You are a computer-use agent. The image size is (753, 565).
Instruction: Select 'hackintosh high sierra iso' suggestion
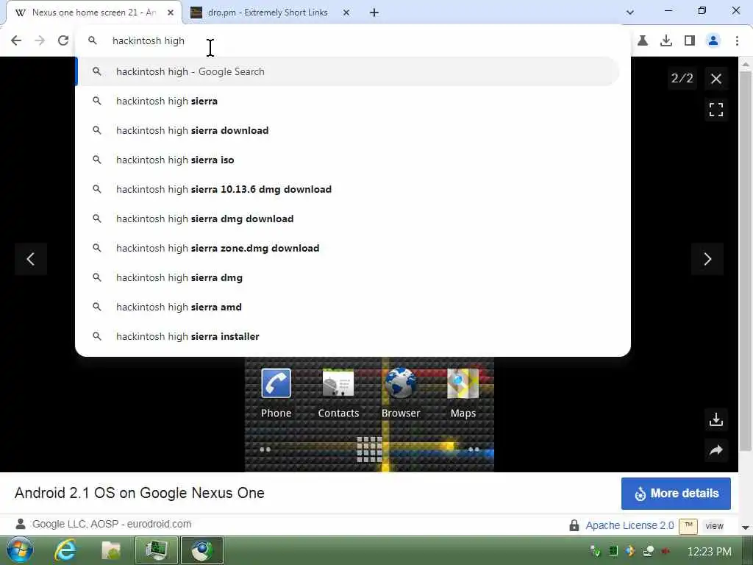coord(347,160)
